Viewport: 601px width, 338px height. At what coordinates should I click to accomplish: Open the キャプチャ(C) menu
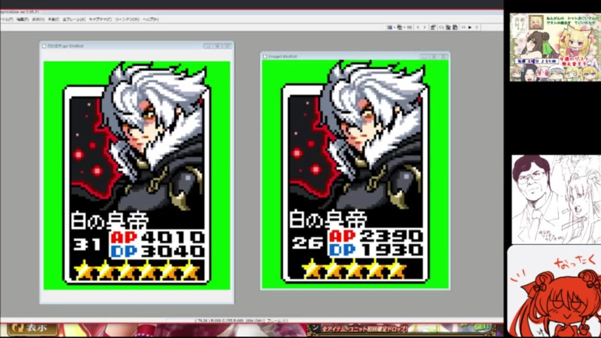pos(100,19)
